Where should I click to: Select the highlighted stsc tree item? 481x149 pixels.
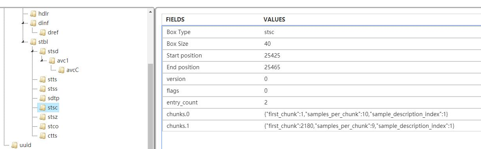click(x=48, y=108)
